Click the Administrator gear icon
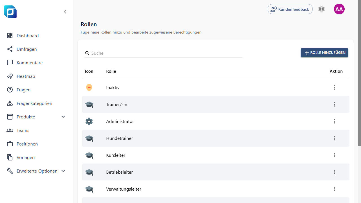Image resolution: width=361 pixels, height=203 pixels. 89,121
